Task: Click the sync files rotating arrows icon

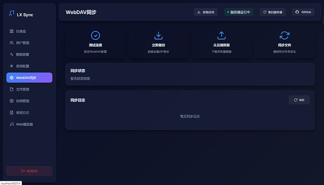Action: point(285,35)
